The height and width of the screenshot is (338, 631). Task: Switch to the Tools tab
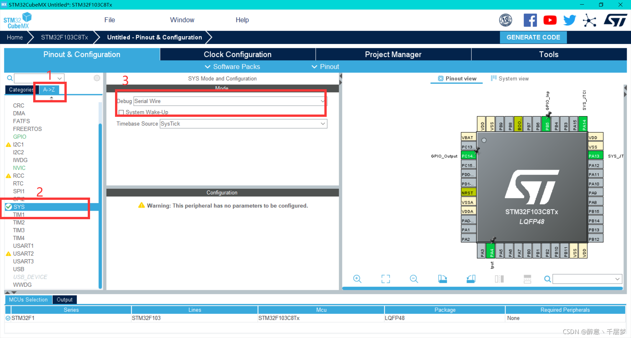click(549, 54)
